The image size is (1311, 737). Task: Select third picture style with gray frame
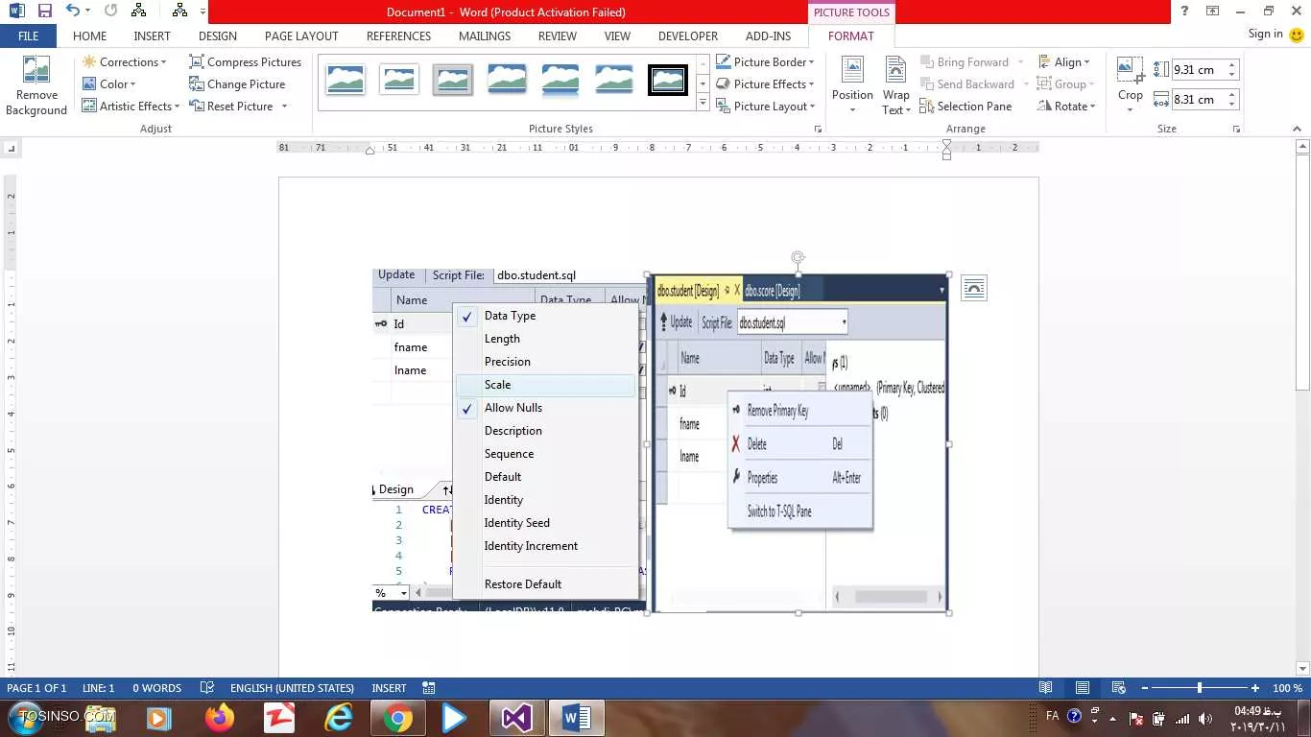[453, 79]
